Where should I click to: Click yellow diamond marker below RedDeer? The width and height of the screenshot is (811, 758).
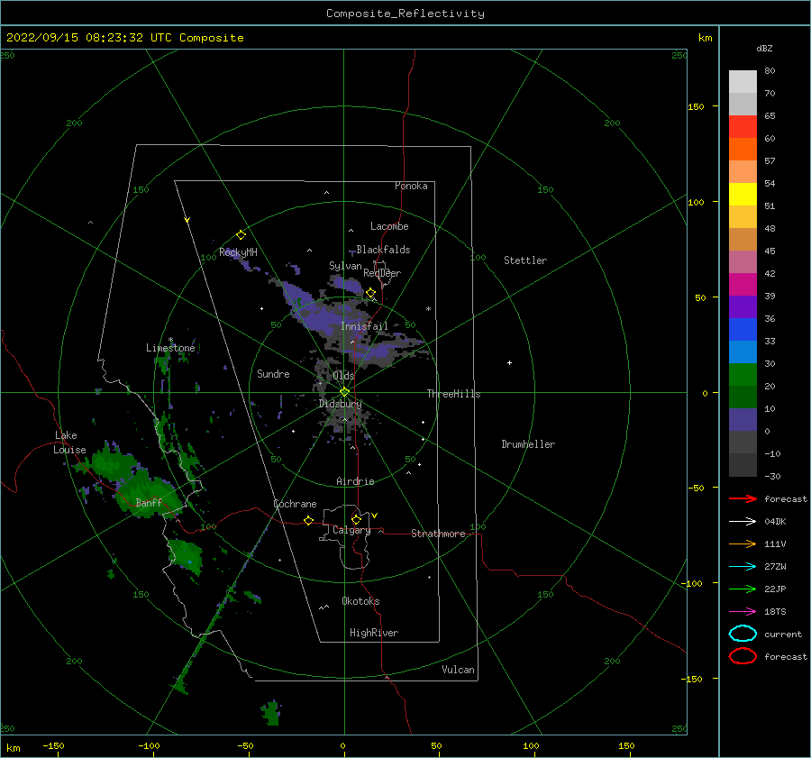pos(370,293)
